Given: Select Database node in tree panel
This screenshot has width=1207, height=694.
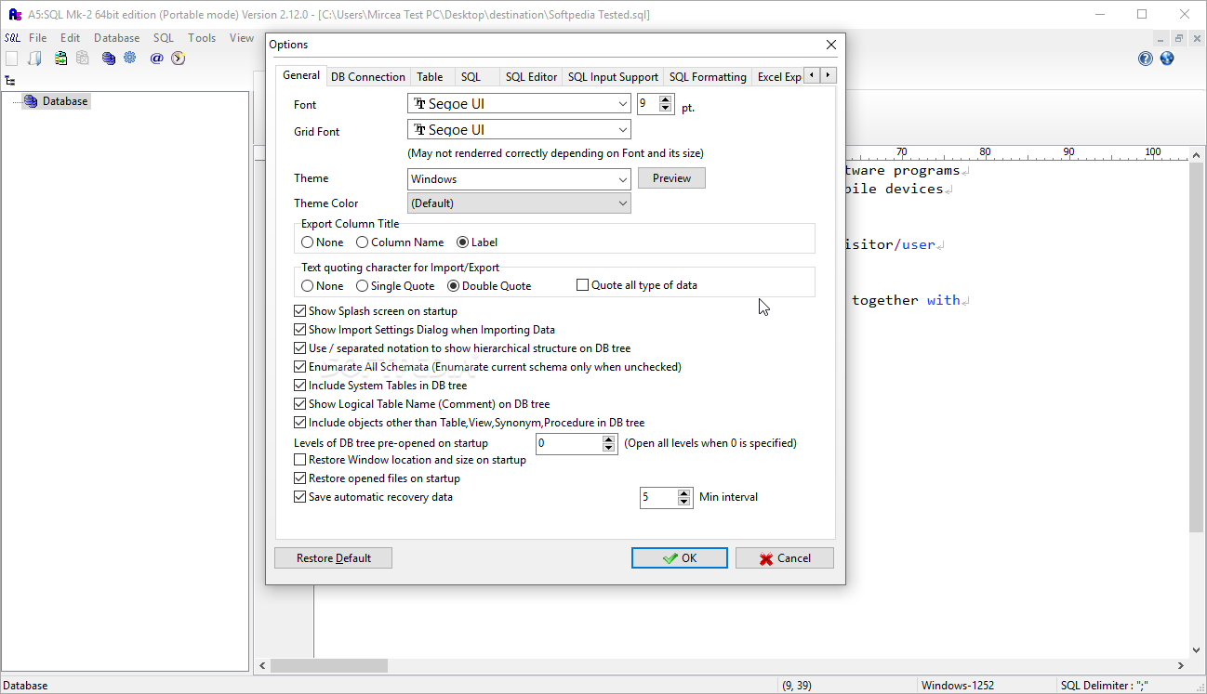Looking at the screenshot, I should click(57, 101).
